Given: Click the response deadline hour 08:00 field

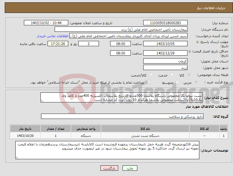Looking at the screenshot, I should pos(120,44).
